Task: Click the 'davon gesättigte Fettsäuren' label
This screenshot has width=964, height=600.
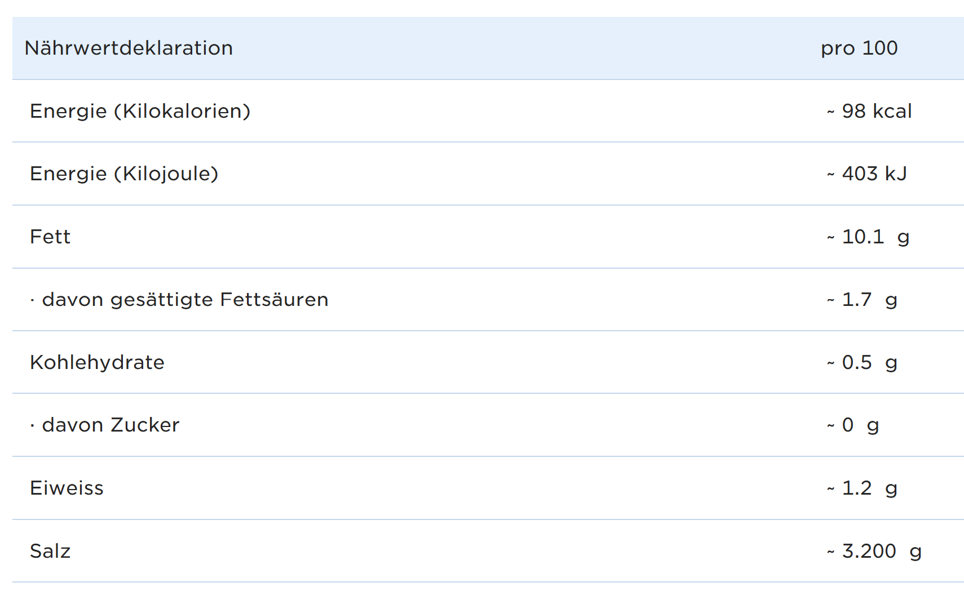Action: 185,300
